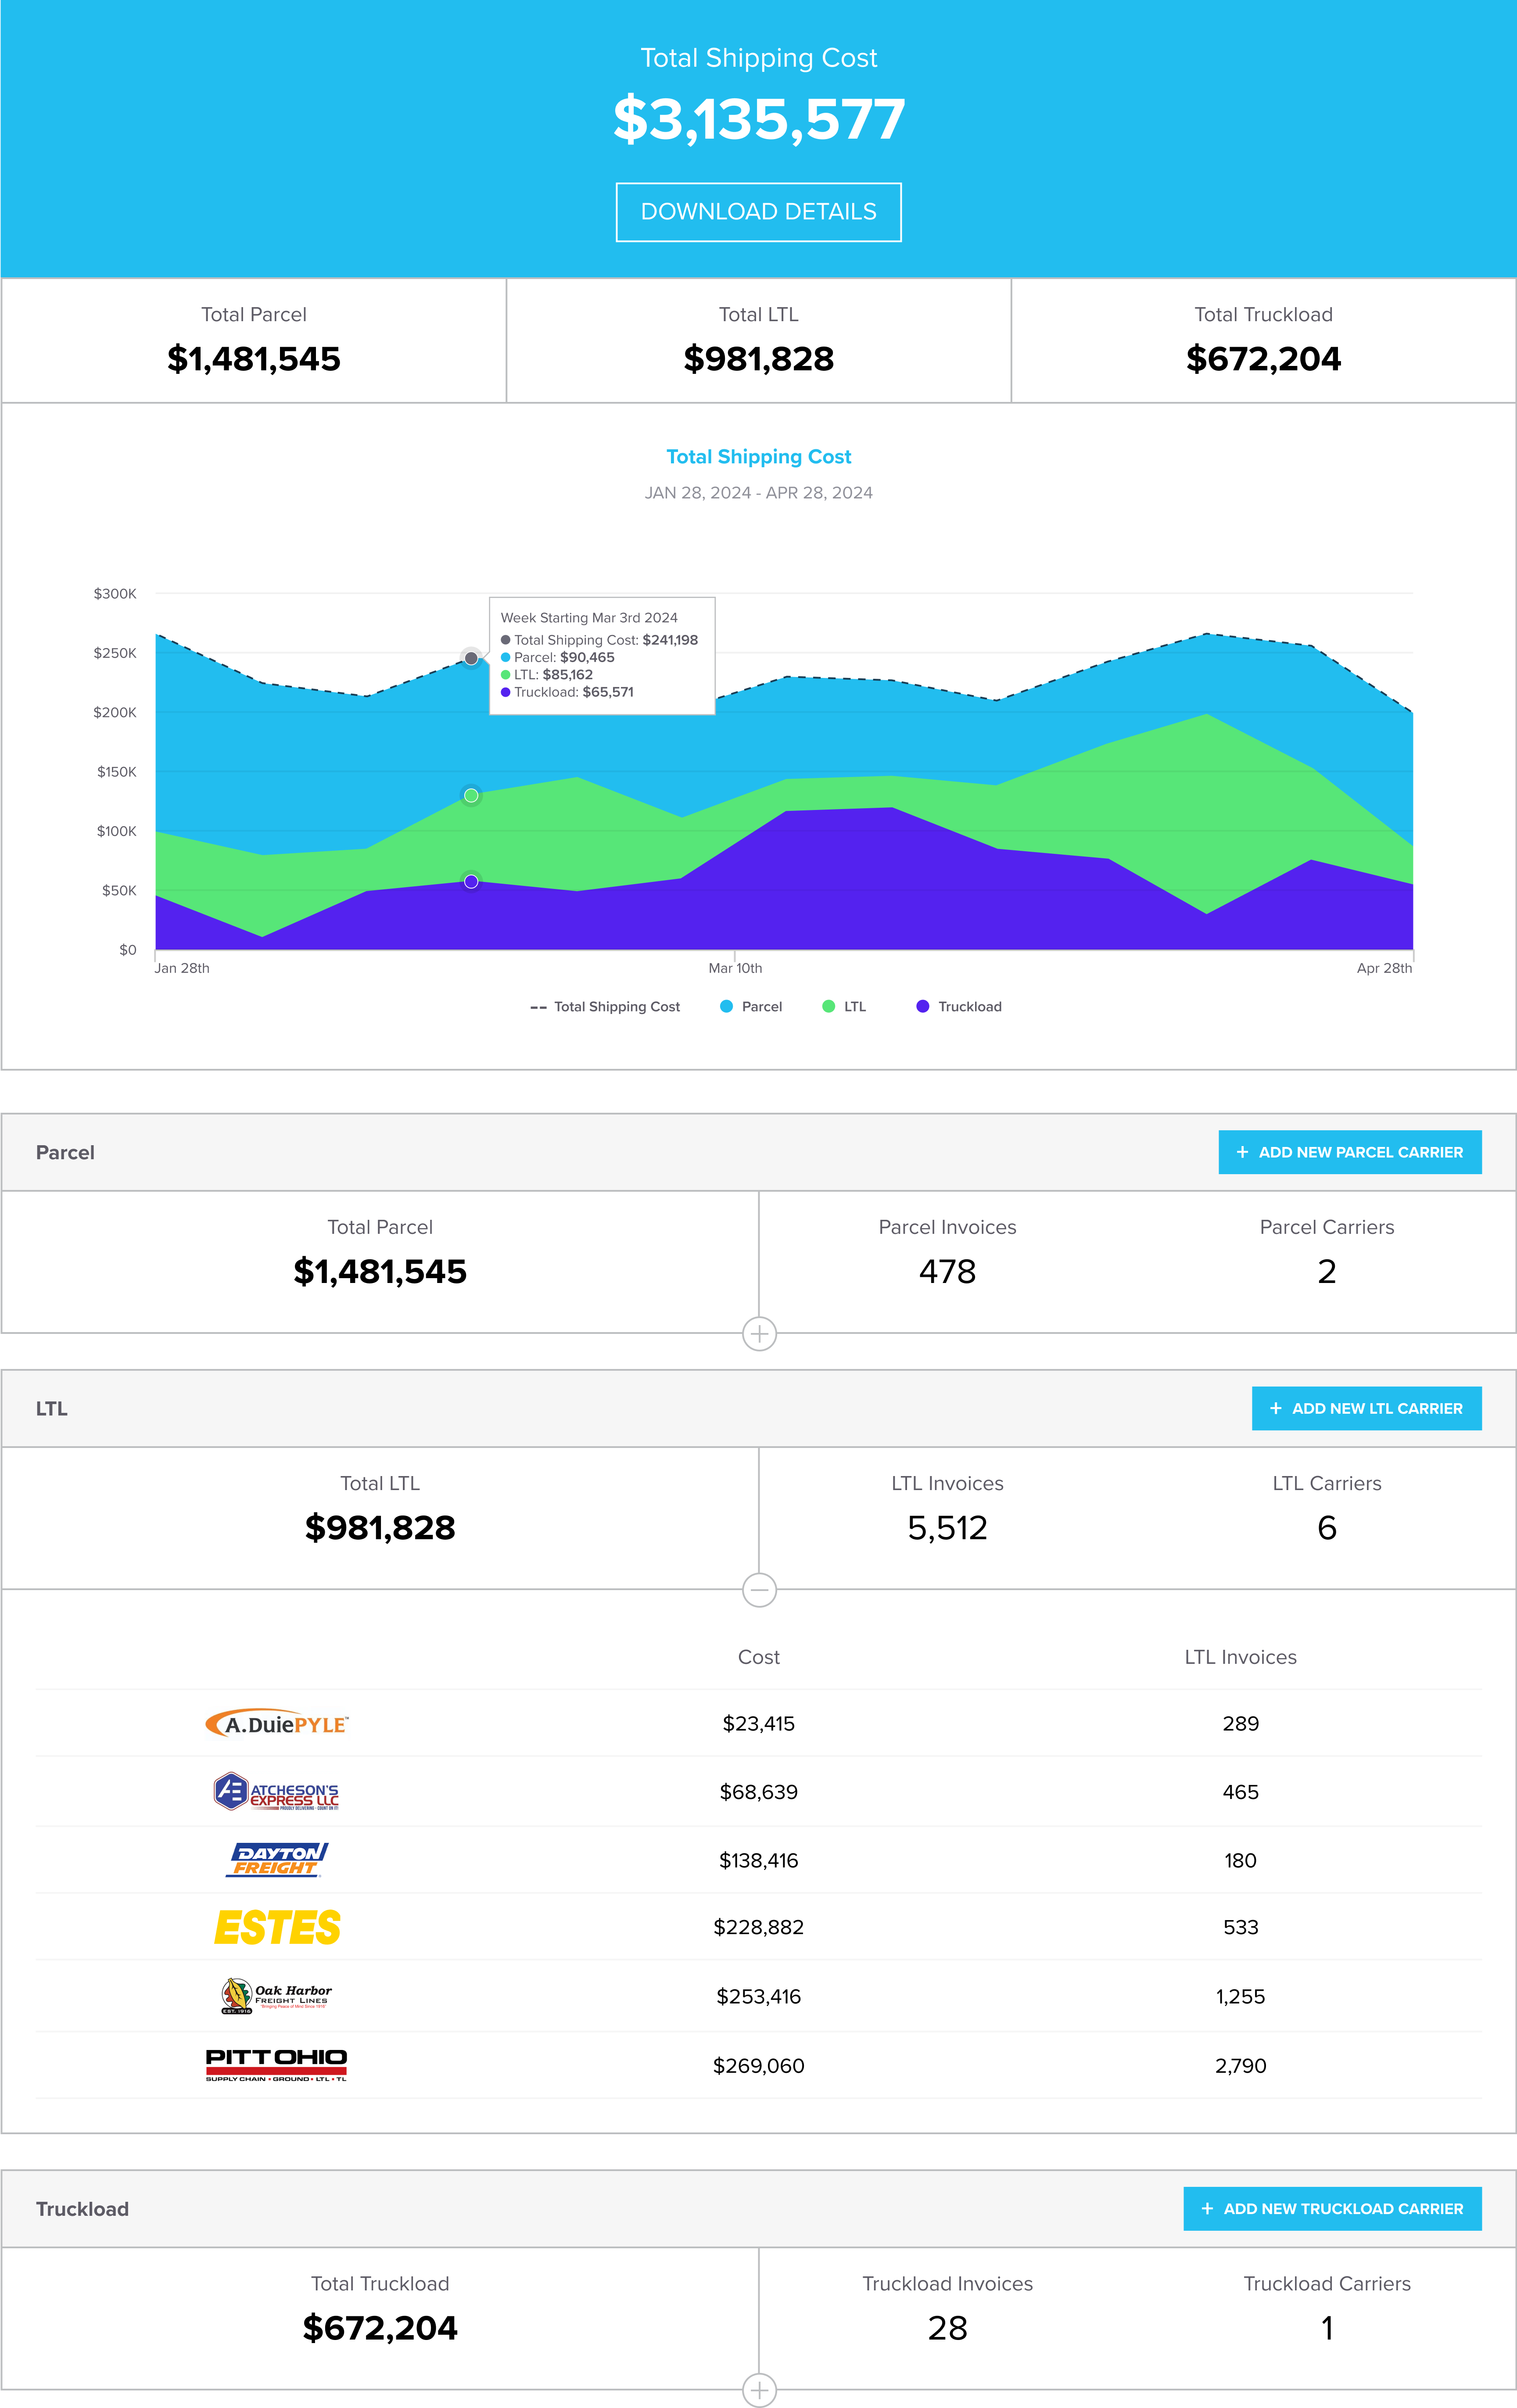Add a new LTL carrier
1517x2408 pixels.
pos(1366,1408)
